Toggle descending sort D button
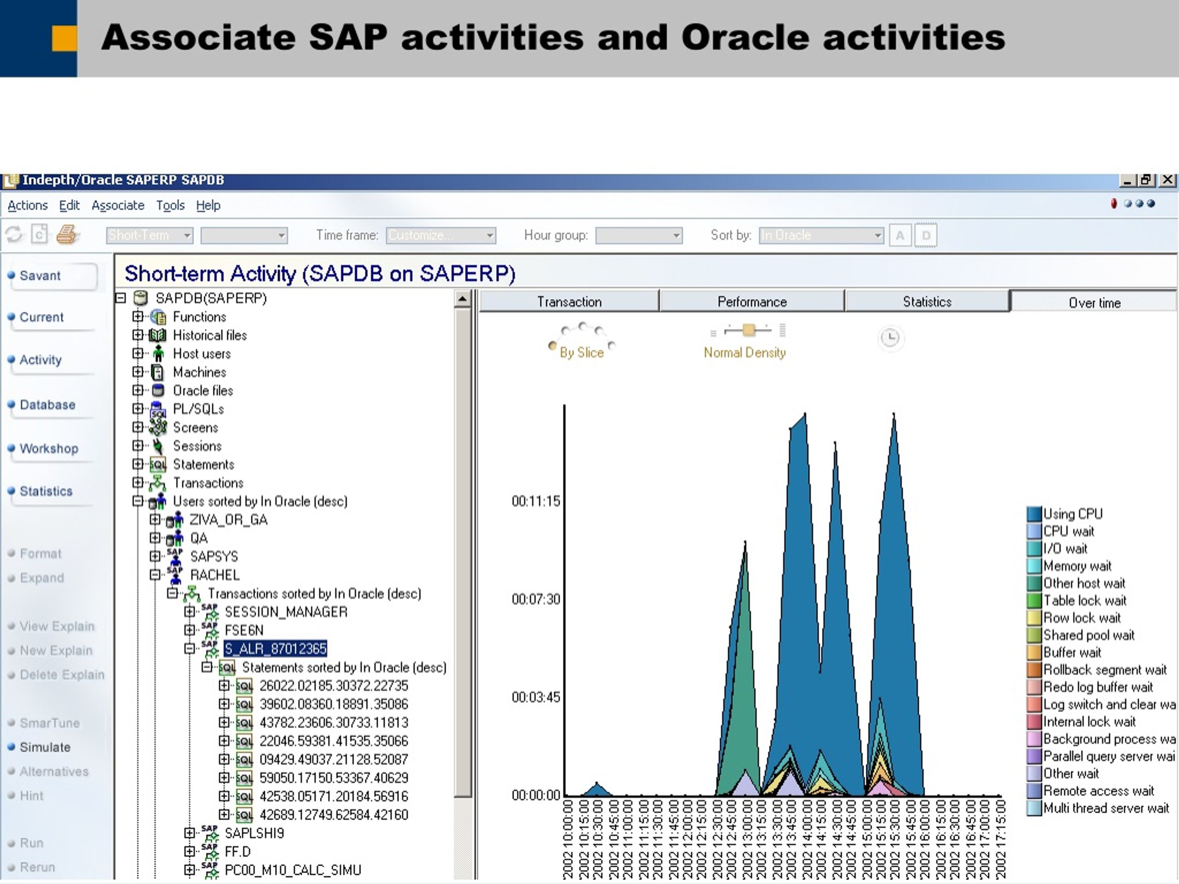This screenshot has height=884, width=1179. [926, 236]
